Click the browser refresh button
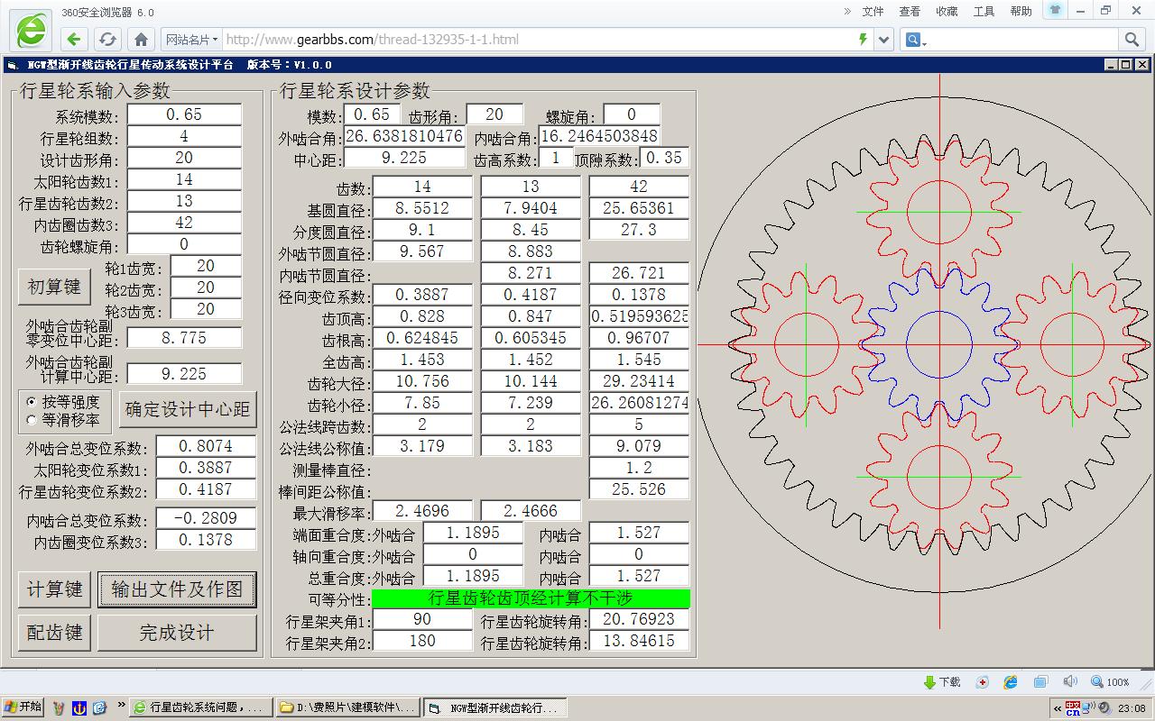 coord(107,40)
